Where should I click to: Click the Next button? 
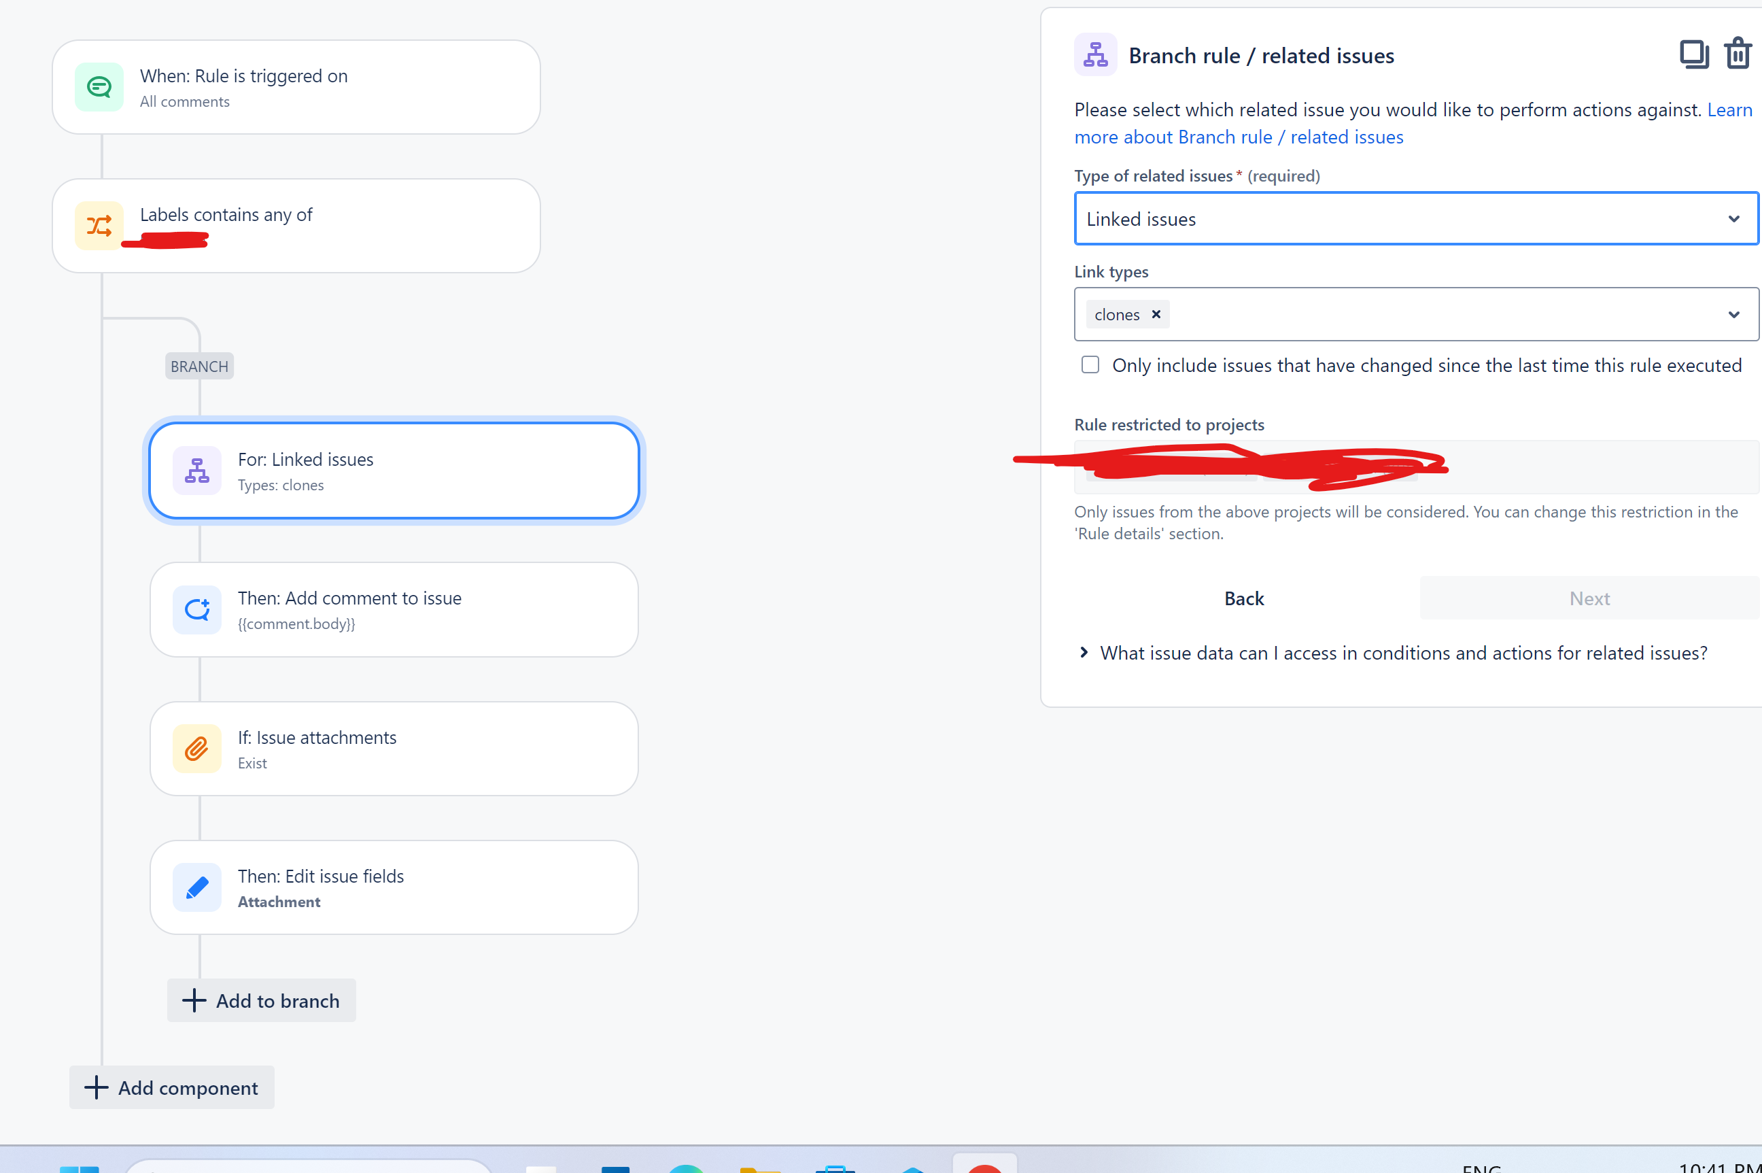tap(1589, 598)
